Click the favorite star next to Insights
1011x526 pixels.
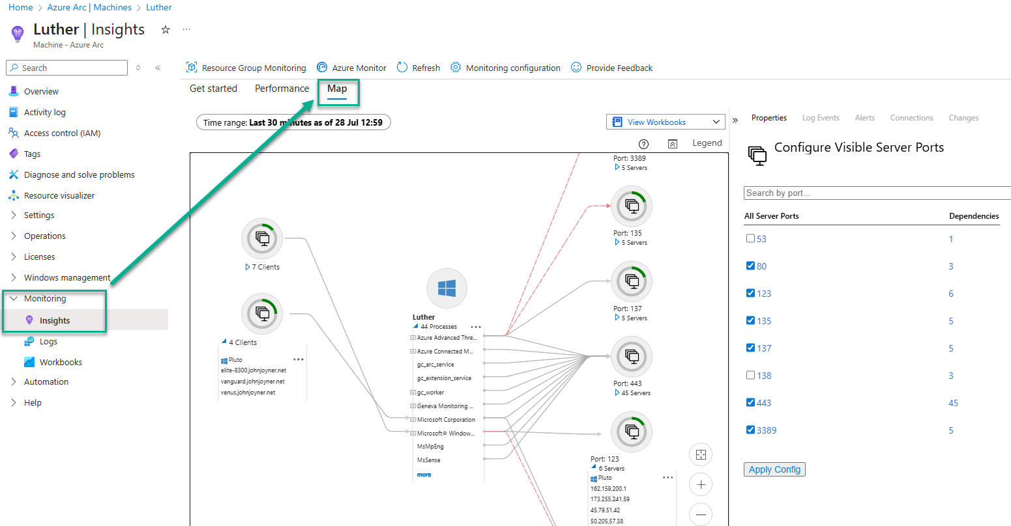click(166, 30)
